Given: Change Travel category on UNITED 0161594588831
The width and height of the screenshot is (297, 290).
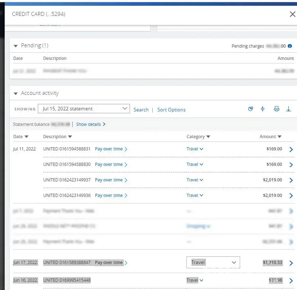Looking at the screenshot, I should (x=195, y=149).
